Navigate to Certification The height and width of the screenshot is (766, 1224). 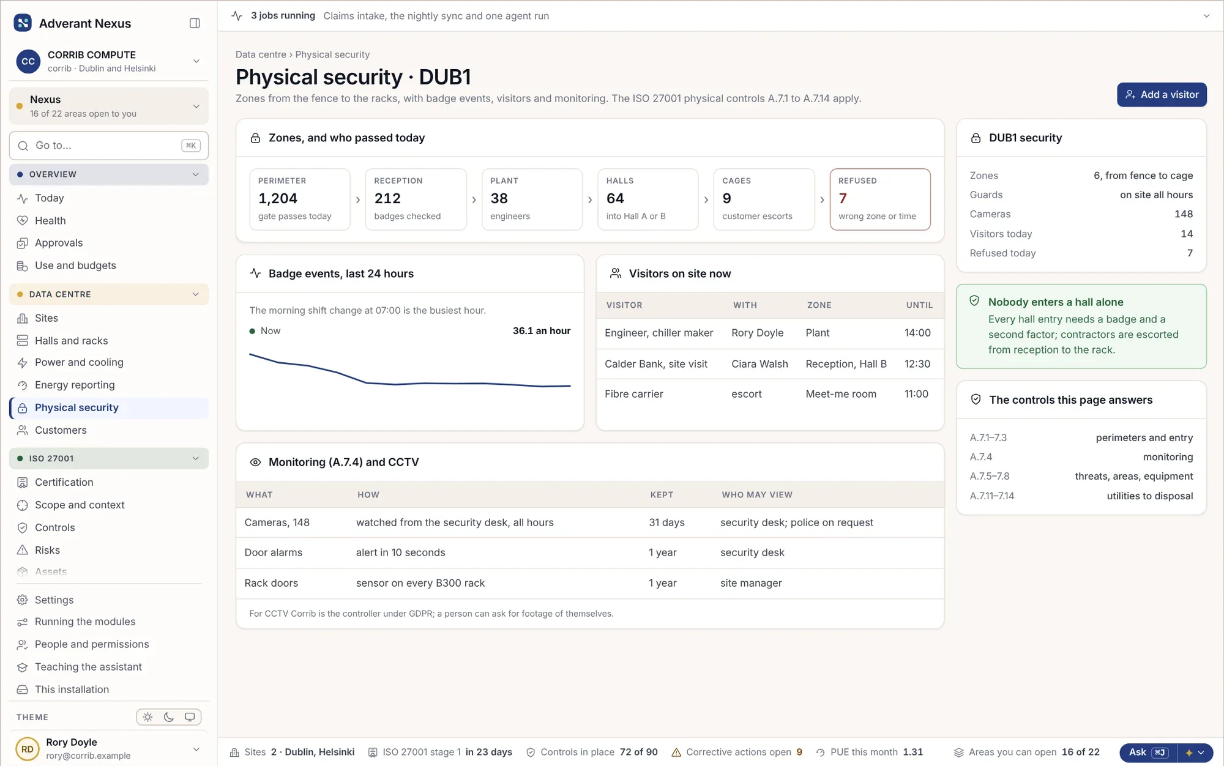pyautogui.click(x=109, y=482)
